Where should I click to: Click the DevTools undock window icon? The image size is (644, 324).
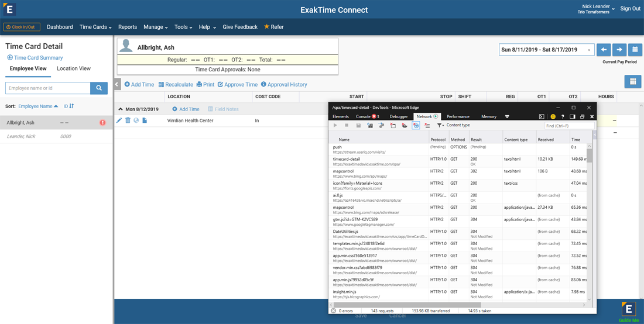coord(583,117)
